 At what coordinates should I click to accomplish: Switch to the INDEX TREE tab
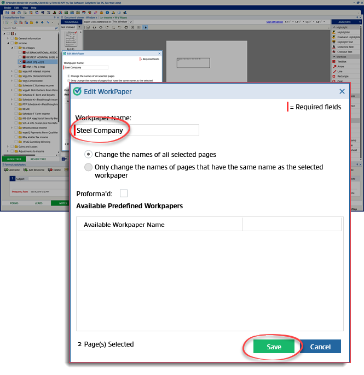tap(14, 159)
